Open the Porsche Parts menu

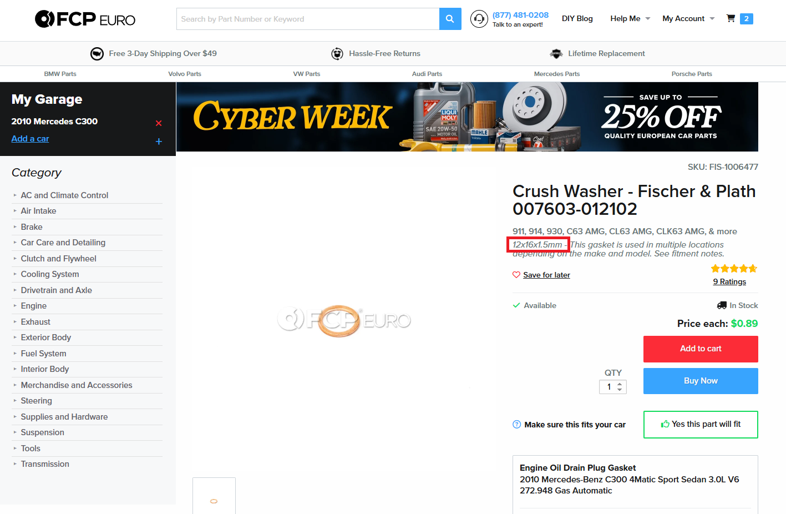[x=691, y=74]
